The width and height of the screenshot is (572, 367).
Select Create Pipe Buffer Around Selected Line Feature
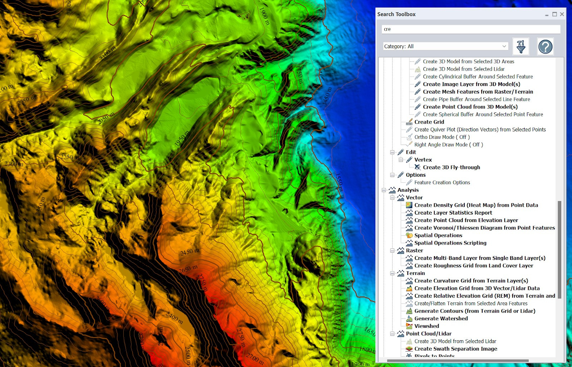pyautogui.click(x=476, y=99)
